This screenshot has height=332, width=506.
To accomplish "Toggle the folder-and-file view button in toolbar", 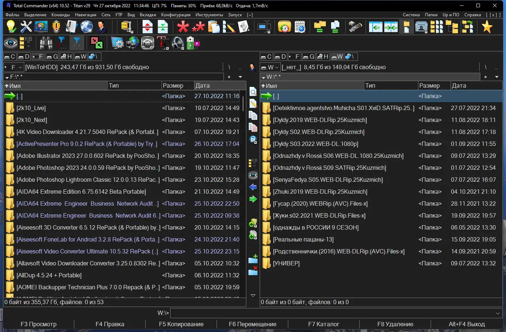I will point(406,27).
